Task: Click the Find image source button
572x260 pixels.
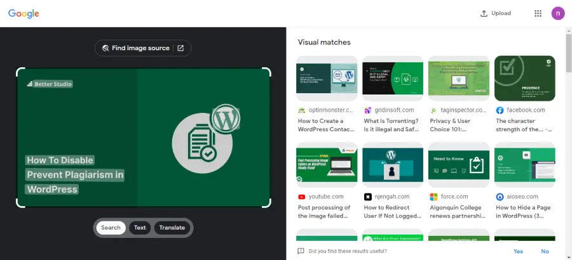Action: 143,48
